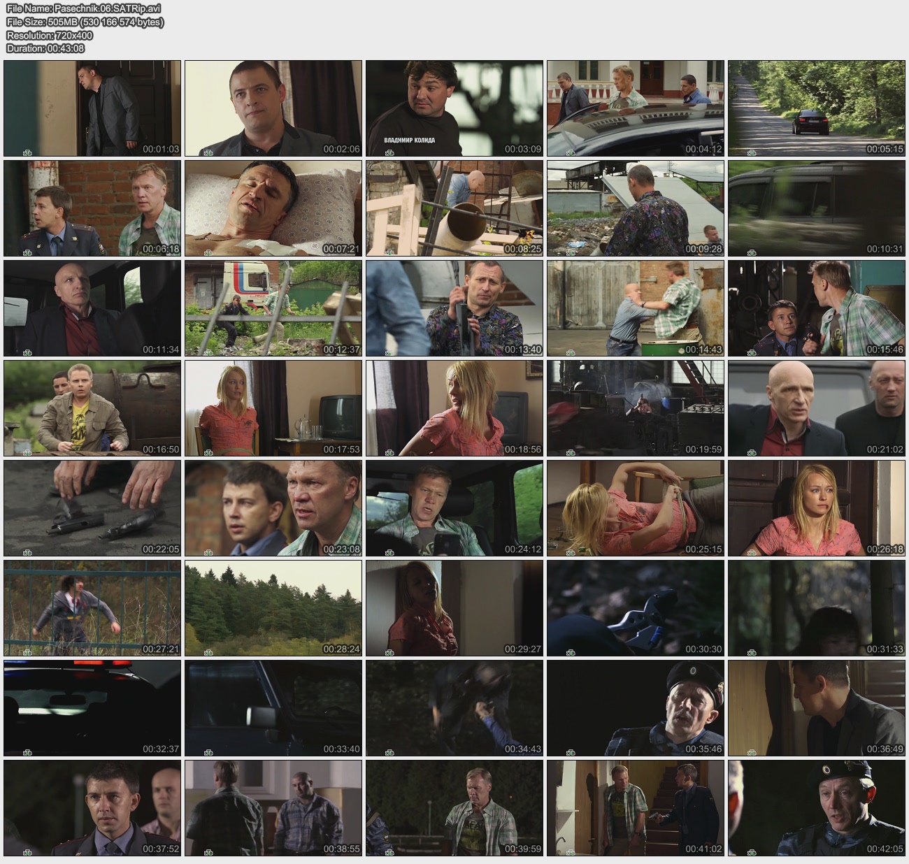The width and height of the screenshot is (909, 864).
Task: Select the frame captioned Владимир Колида
Action: [x=454, y=108]
